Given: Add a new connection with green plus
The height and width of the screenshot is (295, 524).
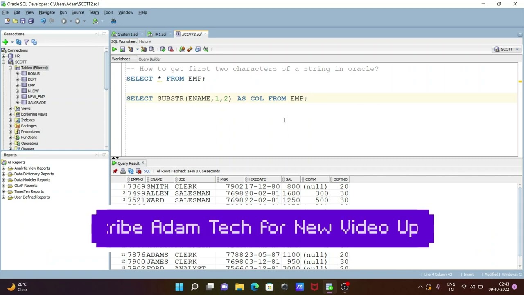Looking at the screenshot, I should [5, 42].
